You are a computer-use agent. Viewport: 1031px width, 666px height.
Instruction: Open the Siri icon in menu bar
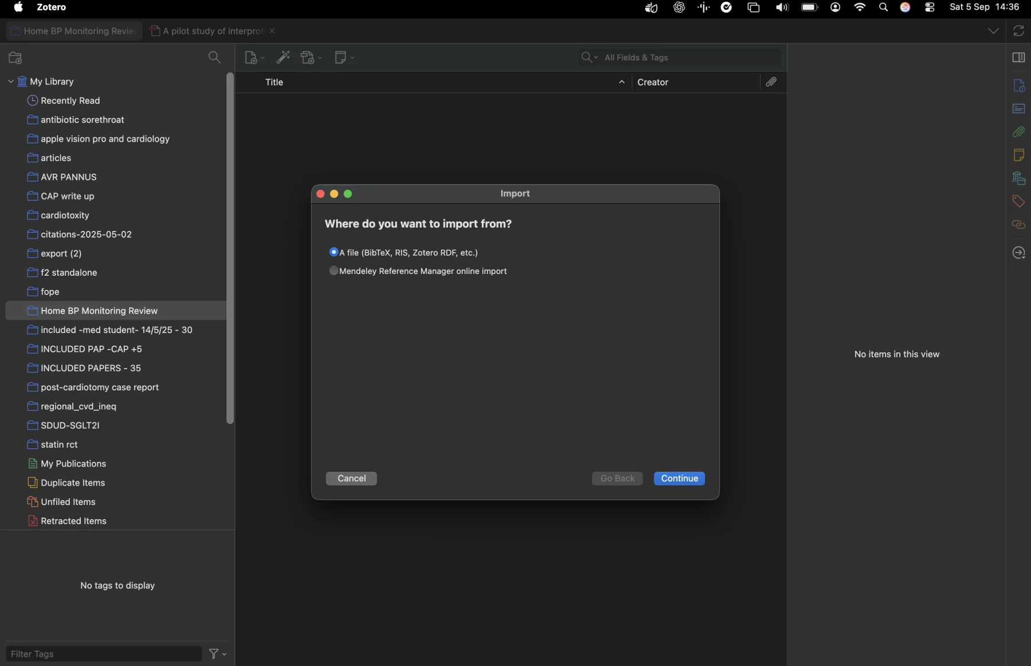pos(906,7)
